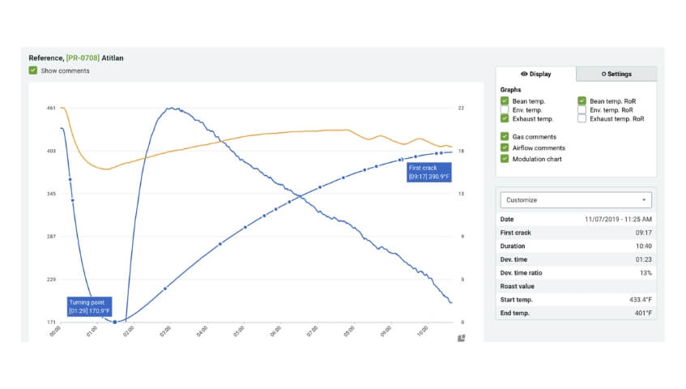Image resolution: width=686 pixels, height=389 pixels.
Task: Click the Turning point annotation label
Action: pos(89,306)
